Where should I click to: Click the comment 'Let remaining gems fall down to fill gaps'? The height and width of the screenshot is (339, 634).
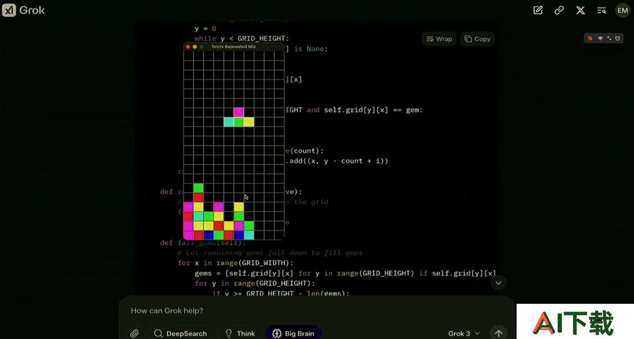pyautogui.click(x=270, y=253)
